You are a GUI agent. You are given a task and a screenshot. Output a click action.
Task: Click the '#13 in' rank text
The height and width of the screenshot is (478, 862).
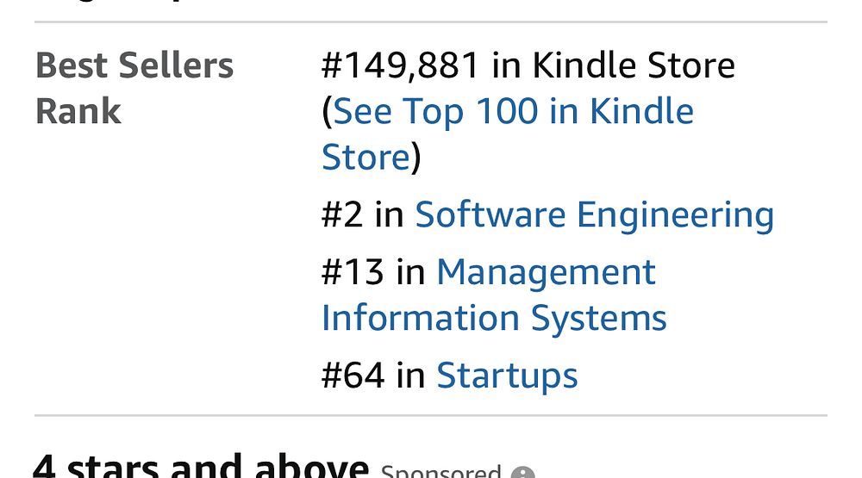pos(373,273)
